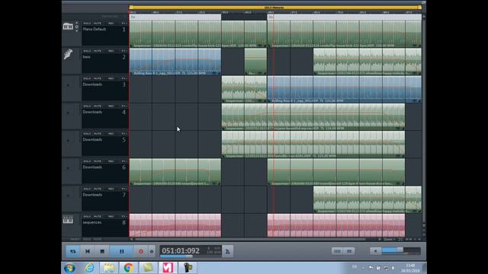Open Internet Explorer from the taskbar
488x274 pixels.
[89, 268]
